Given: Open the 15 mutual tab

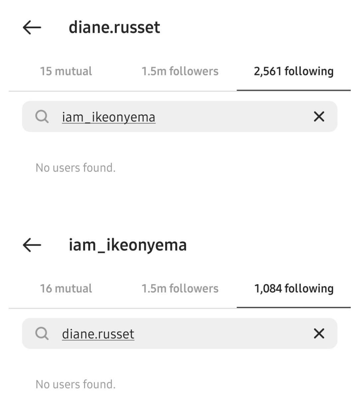Looking at the screenshot, I should (66, 71).
